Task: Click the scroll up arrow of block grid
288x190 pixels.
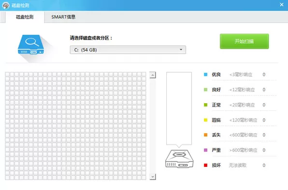Action: pyautogui.click(x=153, y=75)
